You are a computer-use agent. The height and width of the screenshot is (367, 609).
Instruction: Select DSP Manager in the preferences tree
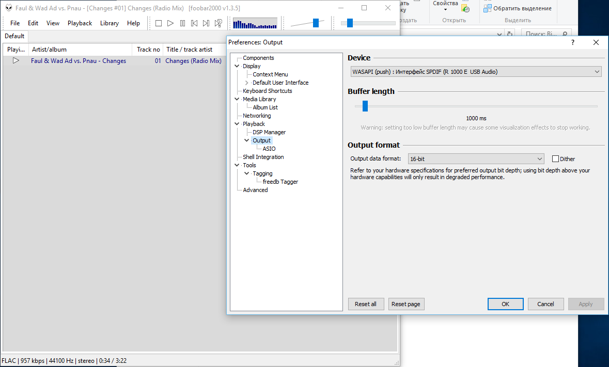(269, 132)
